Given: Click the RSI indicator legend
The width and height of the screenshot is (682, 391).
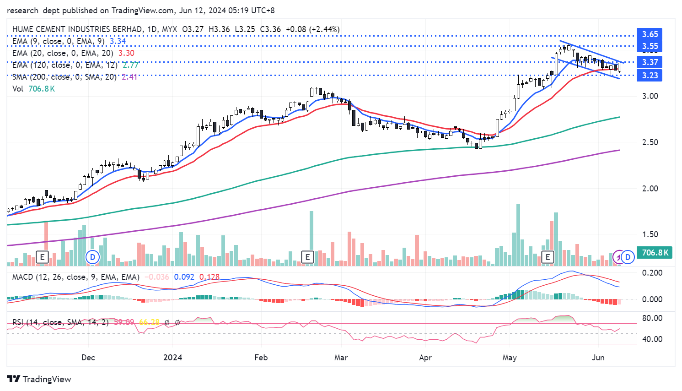Looking at the screenshot, I should [x=60, y=322].
